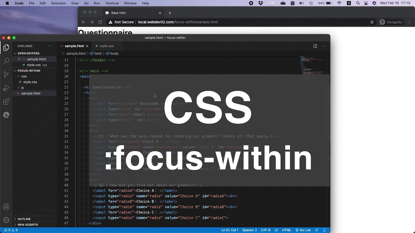
Task: Click the body breadcrumb item
Action: [112, 53]
